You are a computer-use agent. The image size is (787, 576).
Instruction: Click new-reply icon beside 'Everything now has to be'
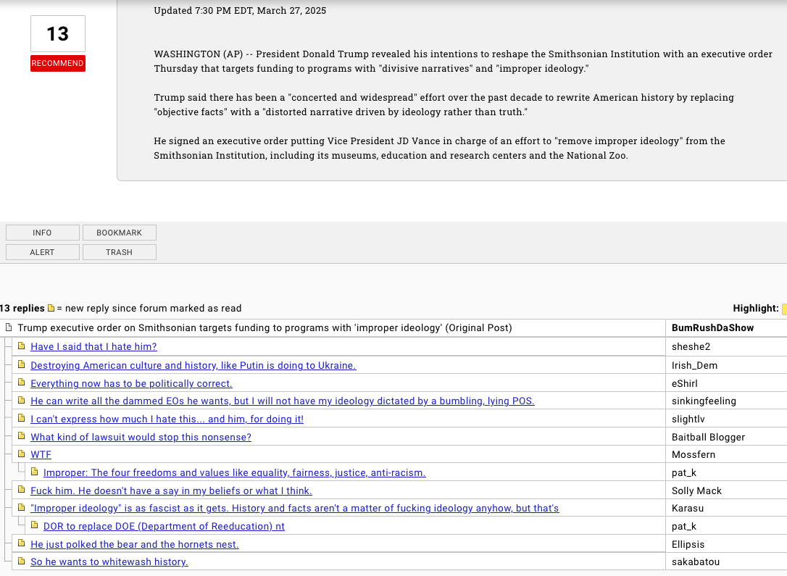click(21, 383)
